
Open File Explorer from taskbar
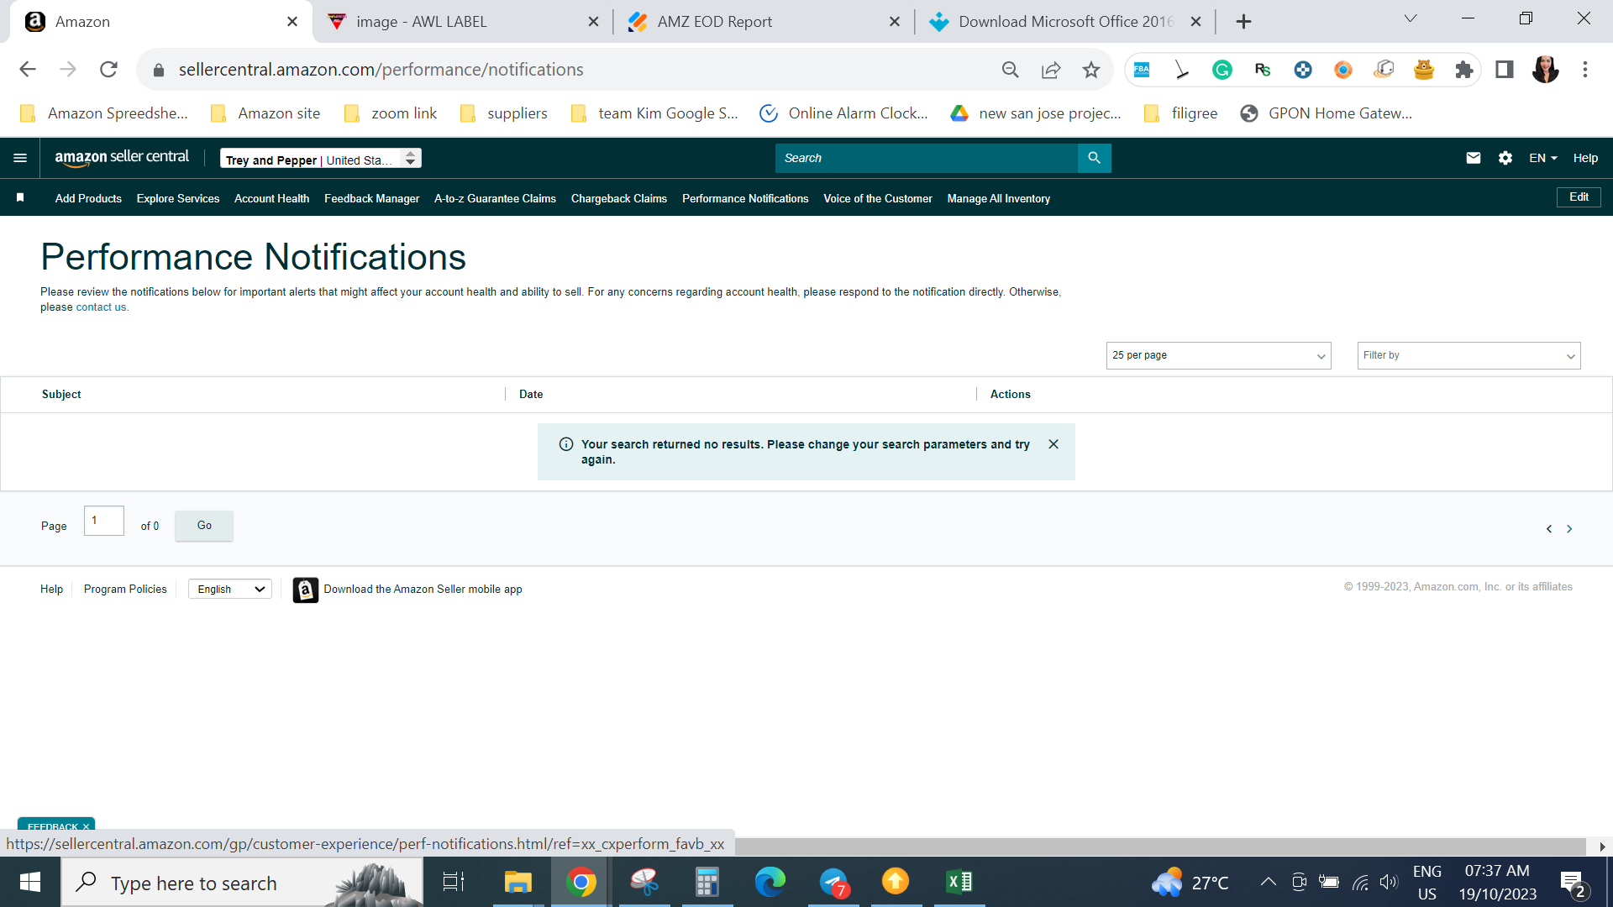pyautogui.click(x=518, y=882)
